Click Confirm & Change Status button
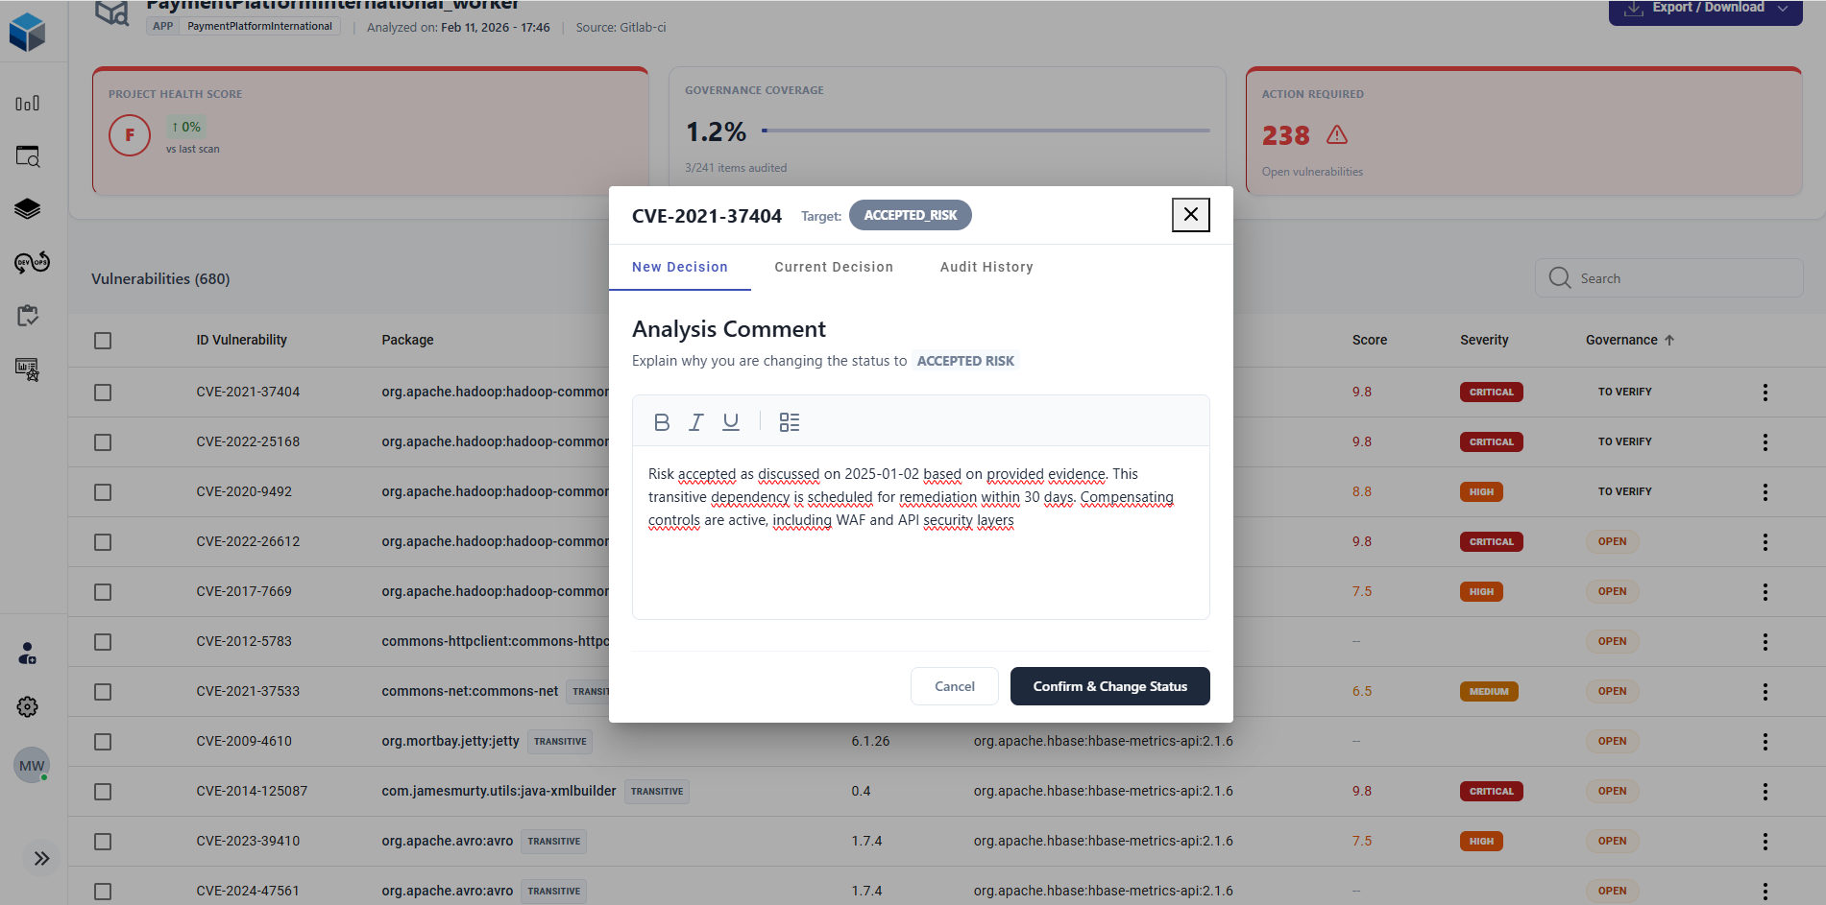 click(1109, 686)
